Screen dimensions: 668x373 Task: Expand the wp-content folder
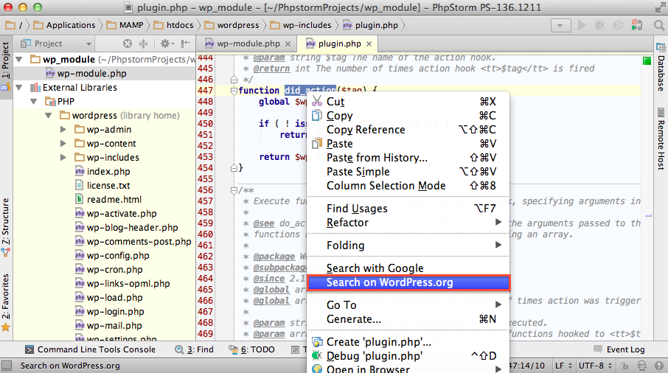point(63,144)
